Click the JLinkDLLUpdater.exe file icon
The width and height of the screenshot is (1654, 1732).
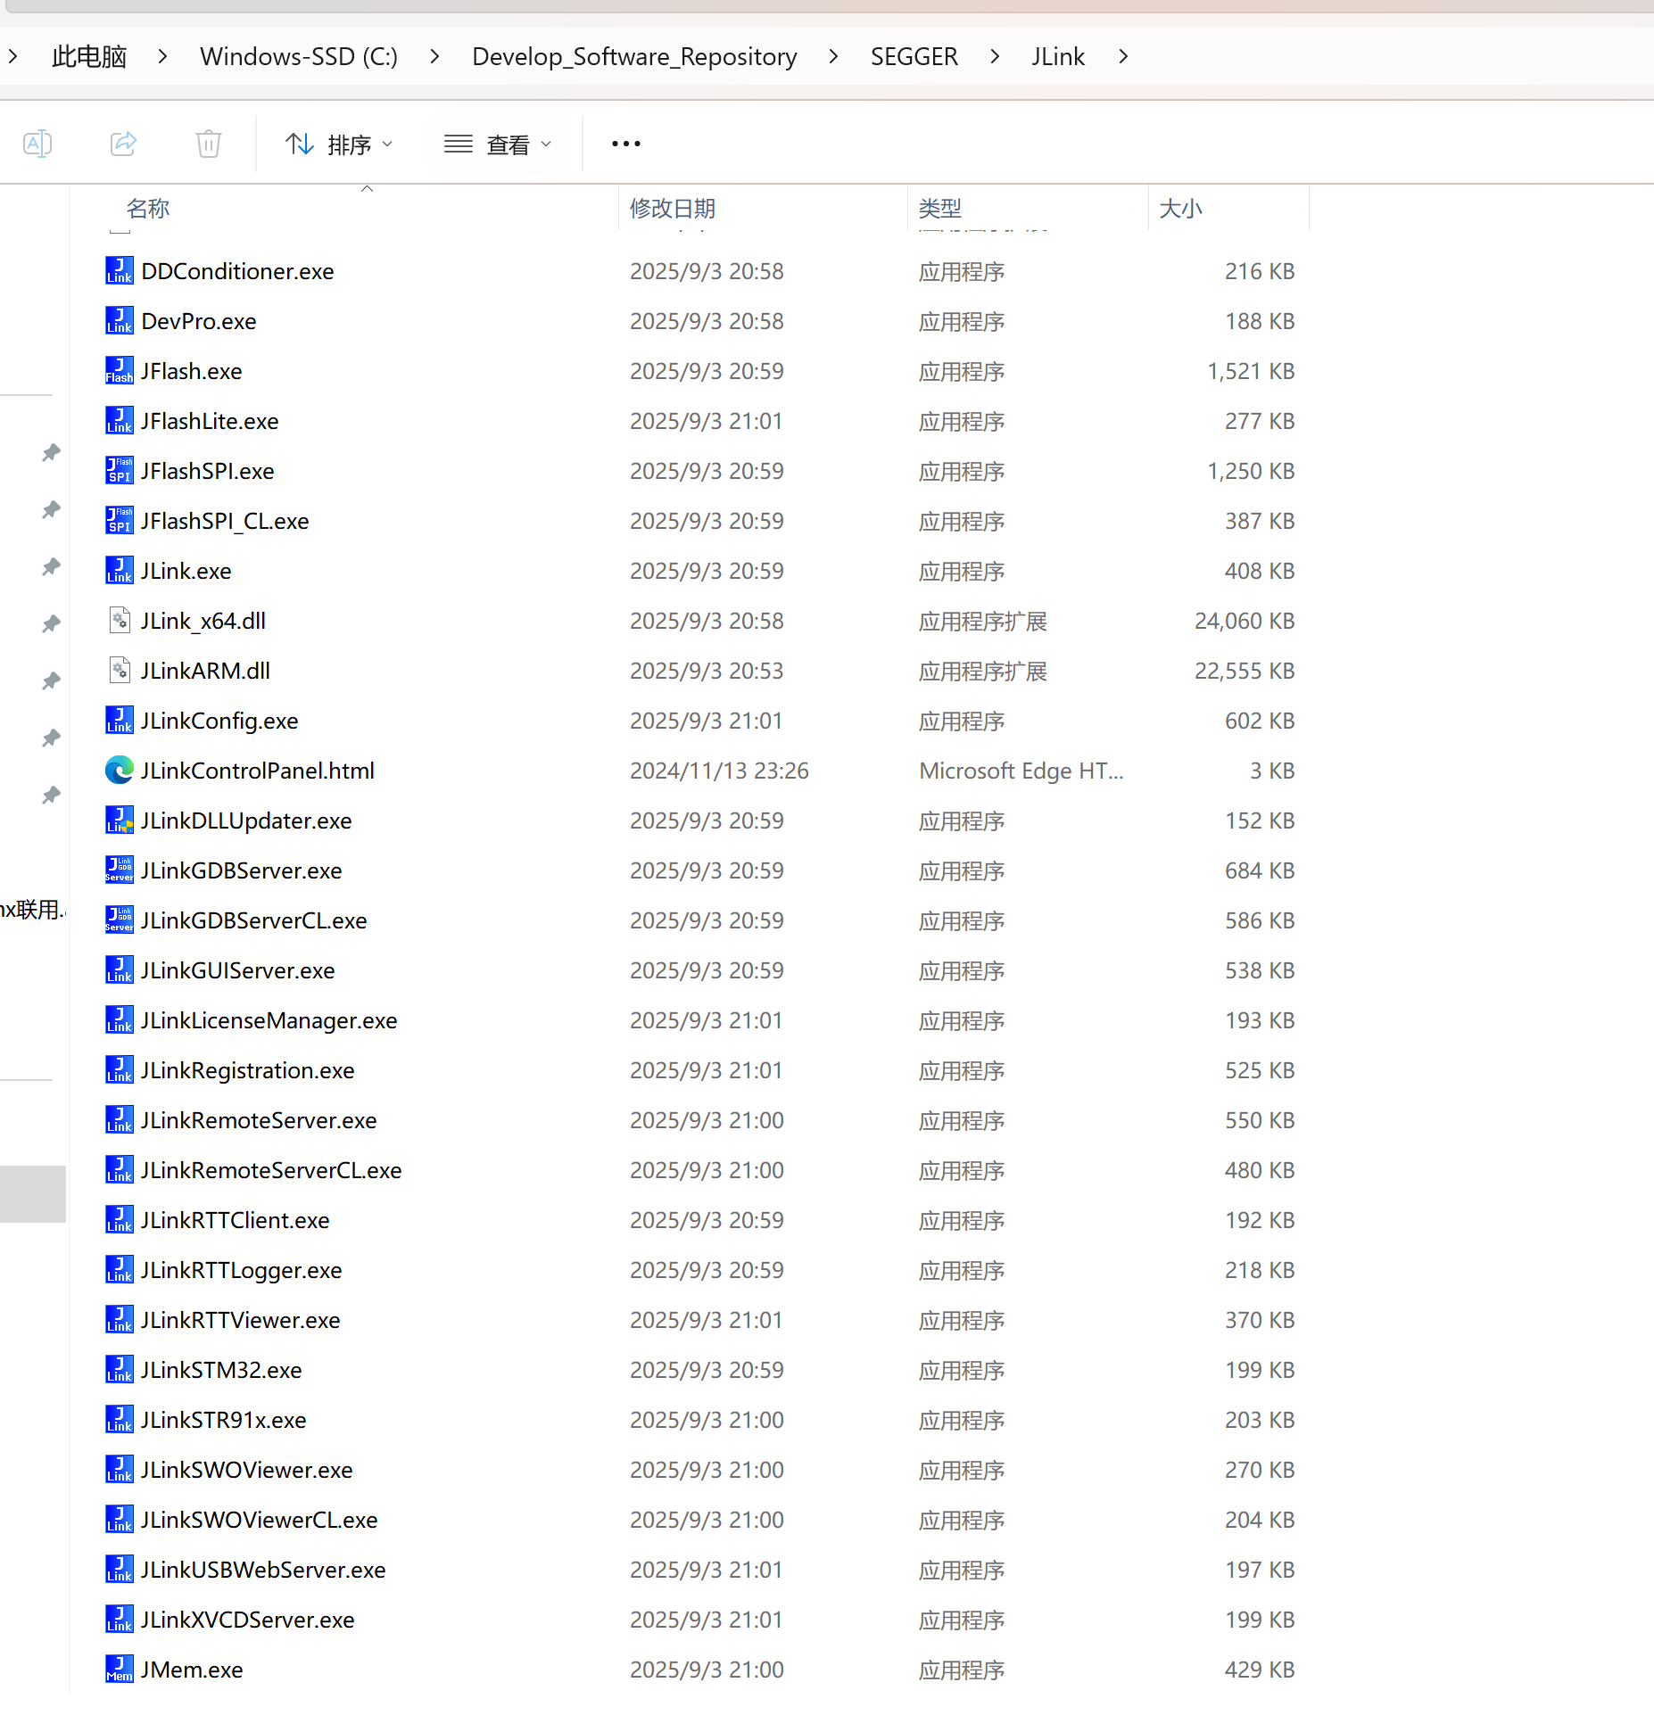pyautogui.click(x=120, y=821)
